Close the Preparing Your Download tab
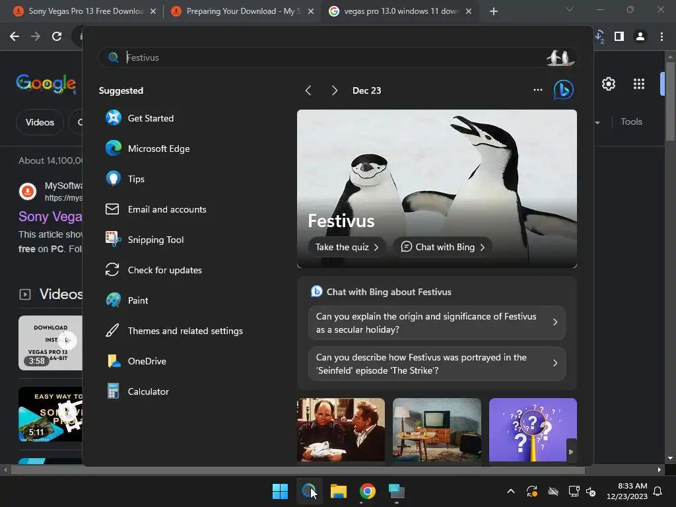 311,11
